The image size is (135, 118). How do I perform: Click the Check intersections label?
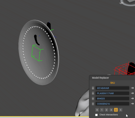click(x=109, y=115)
